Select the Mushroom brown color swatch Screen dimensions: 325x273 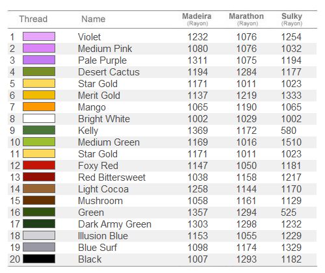(39, 200)
